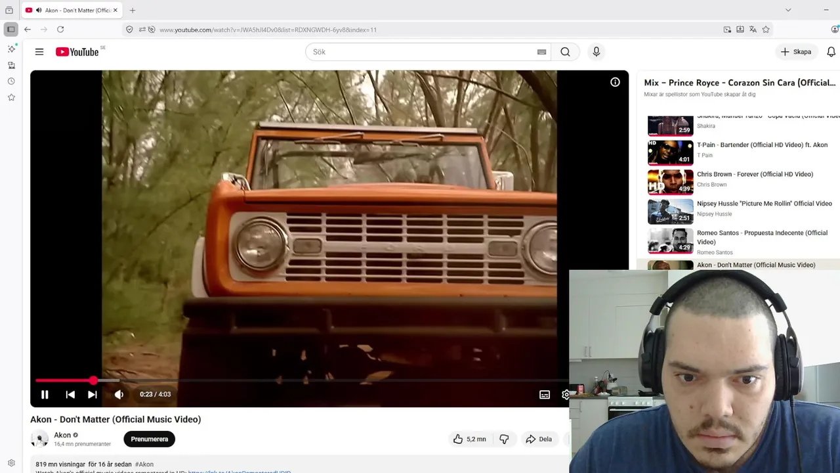The height and width of the screenshot is (473, 840).
Task: Open site permissions icon in address bar
Action: click(142, 30)
